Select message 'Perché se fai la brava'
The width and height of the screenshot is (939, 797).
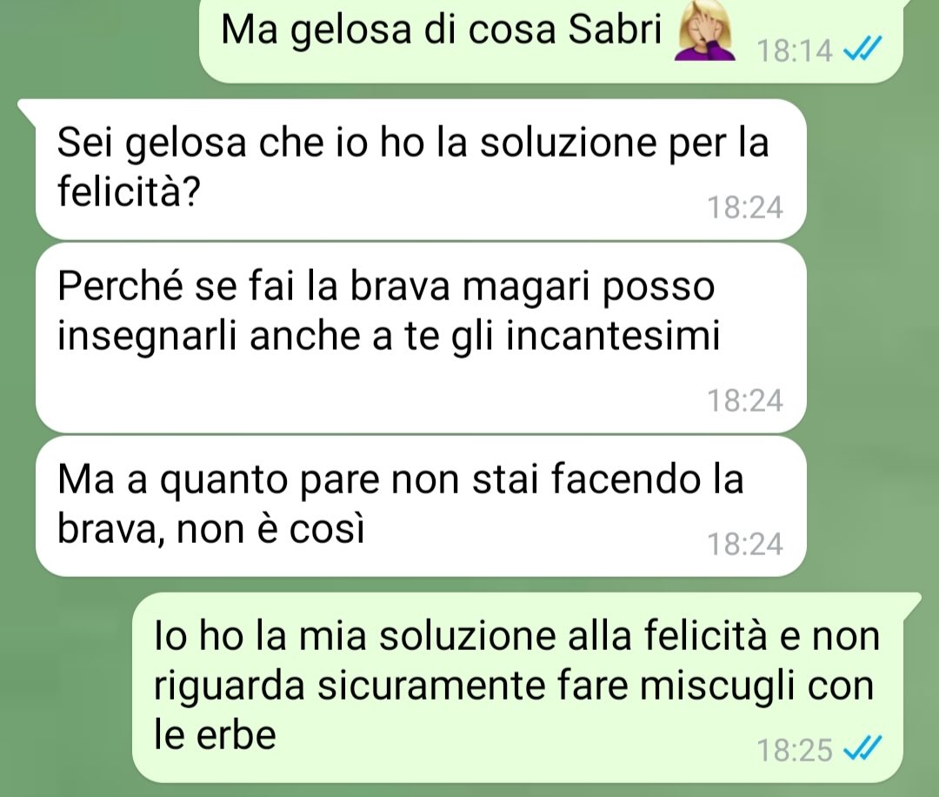(x=421, y=338)
